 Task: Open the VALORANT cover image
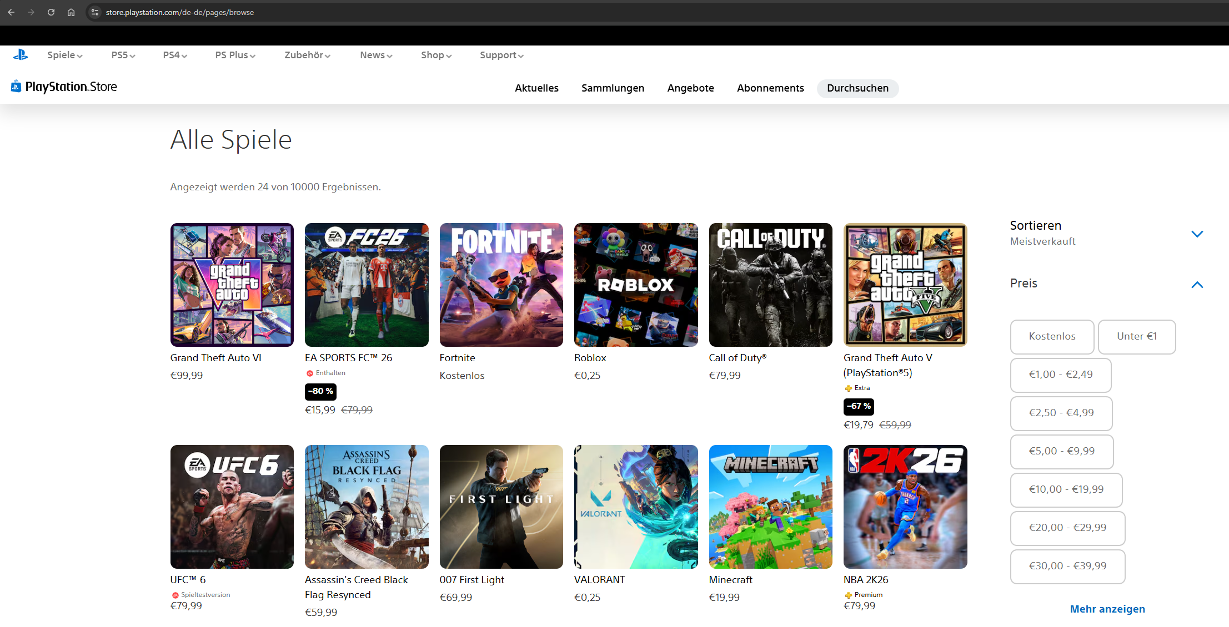636,507
